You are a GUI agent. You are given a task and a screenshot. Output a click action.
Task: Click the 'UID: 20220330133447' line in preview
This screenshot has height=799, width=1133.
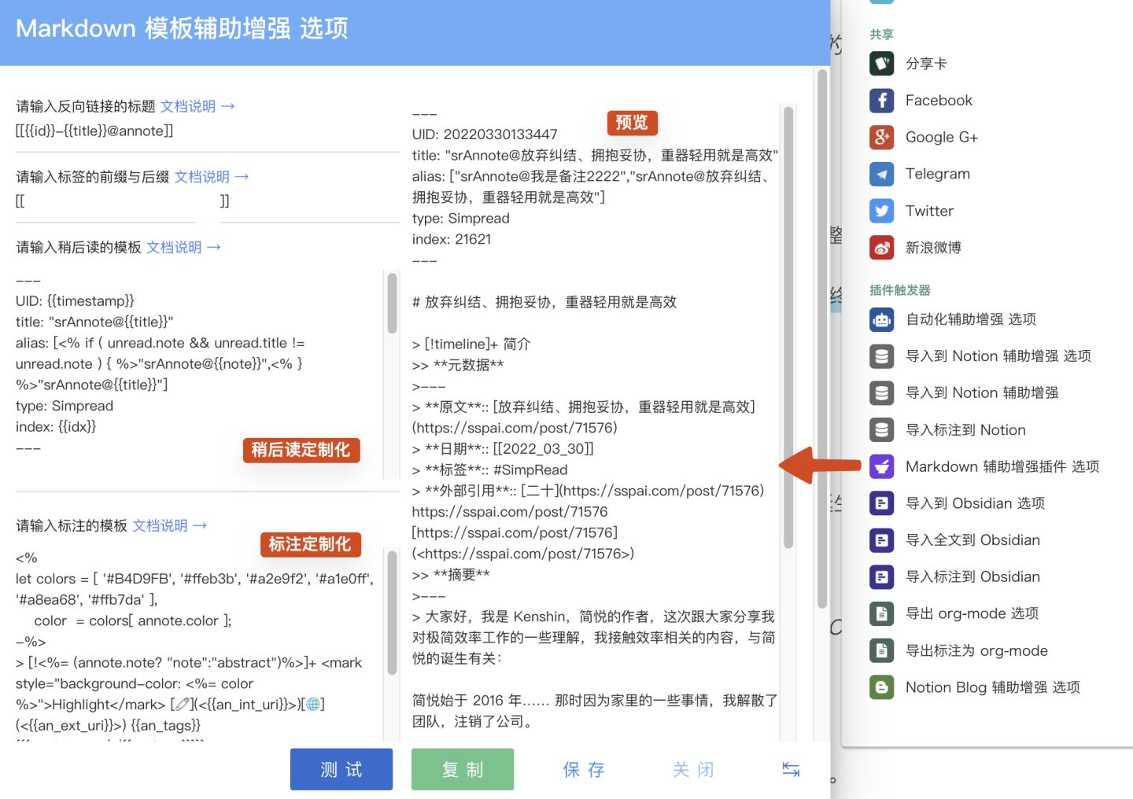tap(485, 134)
